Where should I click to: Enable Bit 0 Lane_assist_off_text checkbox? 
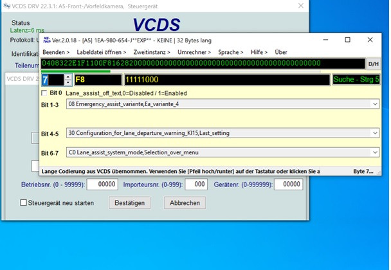coord(44,93)
